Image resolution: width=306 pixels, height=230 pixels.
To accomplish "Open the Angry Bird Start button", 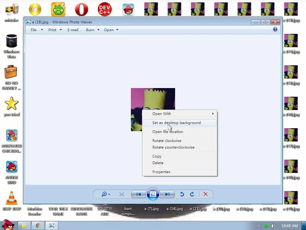I will pyautogui.click(x=8, y=225).
